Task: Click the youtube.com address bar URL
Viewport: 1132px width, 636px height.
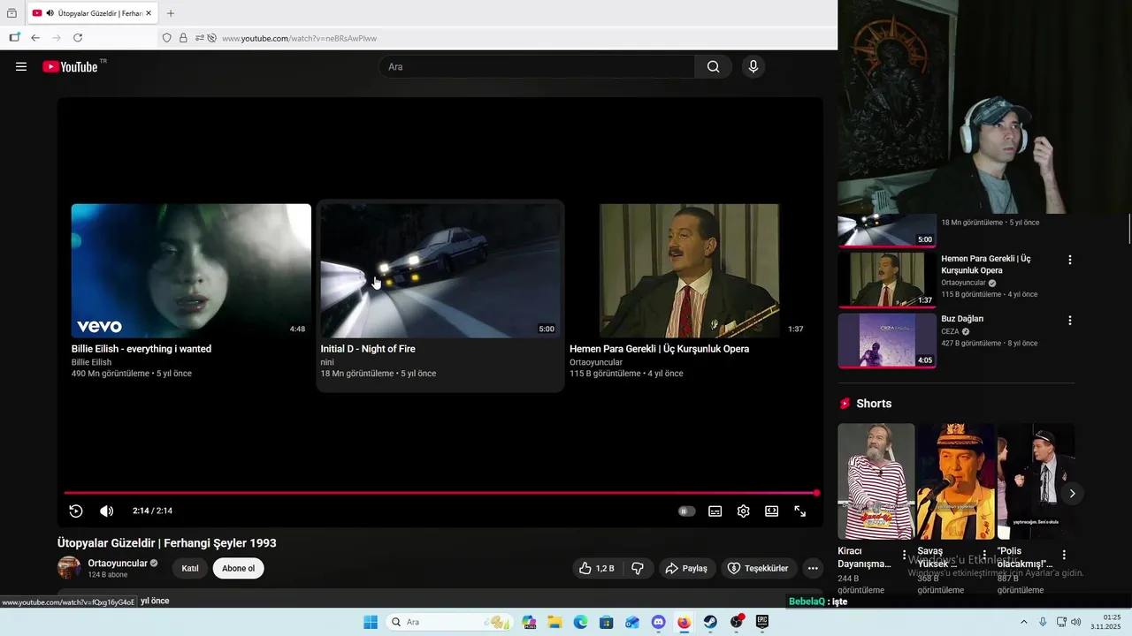Action: pos(299,38)
